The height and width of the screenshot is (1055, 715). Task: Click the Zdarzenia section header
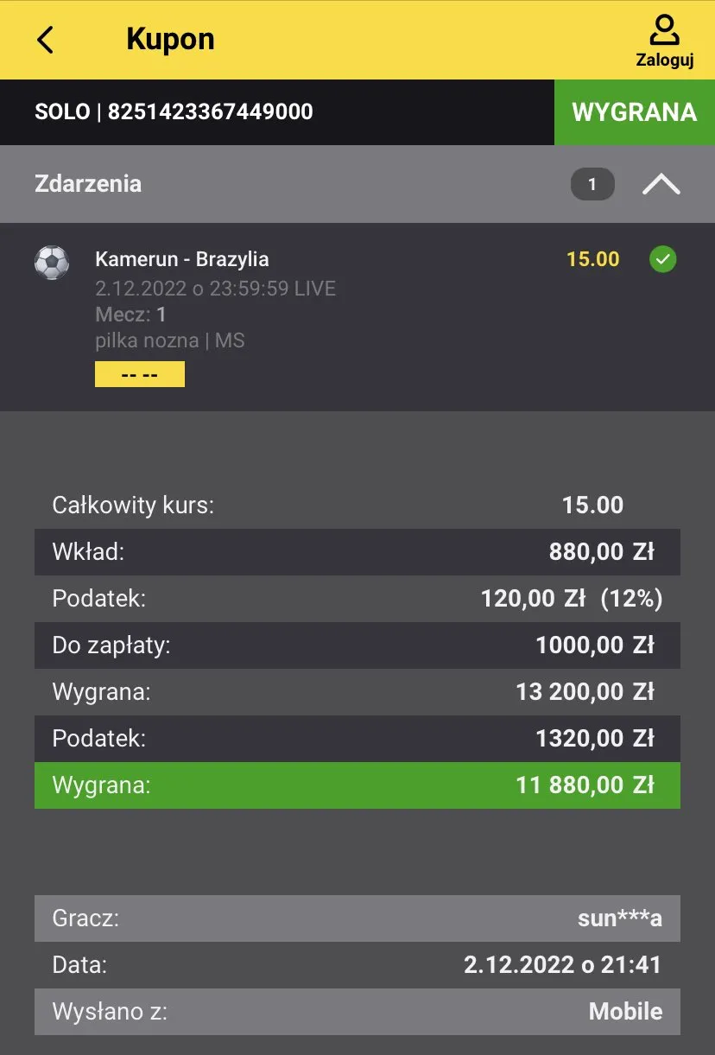pyautogui.click(x=88, y=184)
